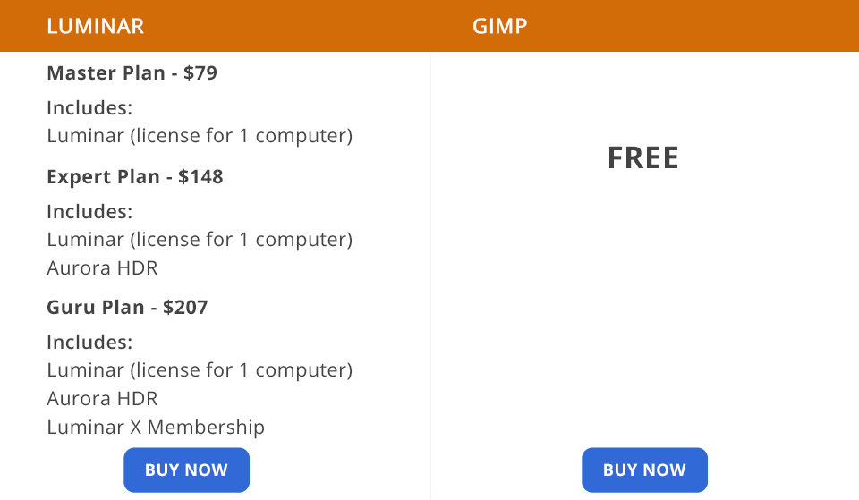859x500 pixels.
Task: Select the LUMINAR column header
Action: pyautogui.click(x=96, y=26)
